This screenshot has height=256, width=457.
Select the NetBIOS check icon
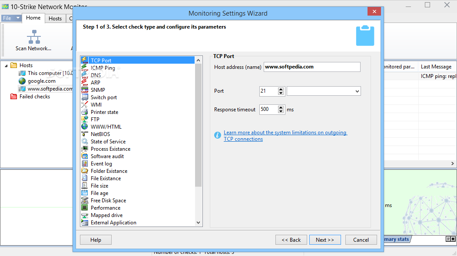click(85, 134)
